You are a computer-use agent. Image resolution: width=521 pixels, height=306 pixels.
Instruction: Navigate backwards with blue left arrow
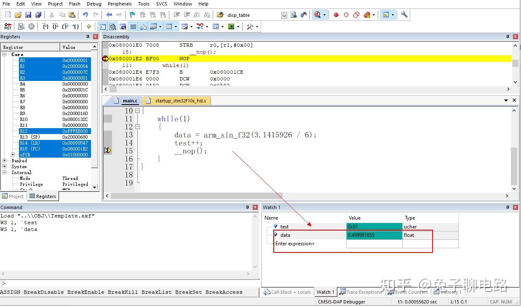click(x=109, y=15)
